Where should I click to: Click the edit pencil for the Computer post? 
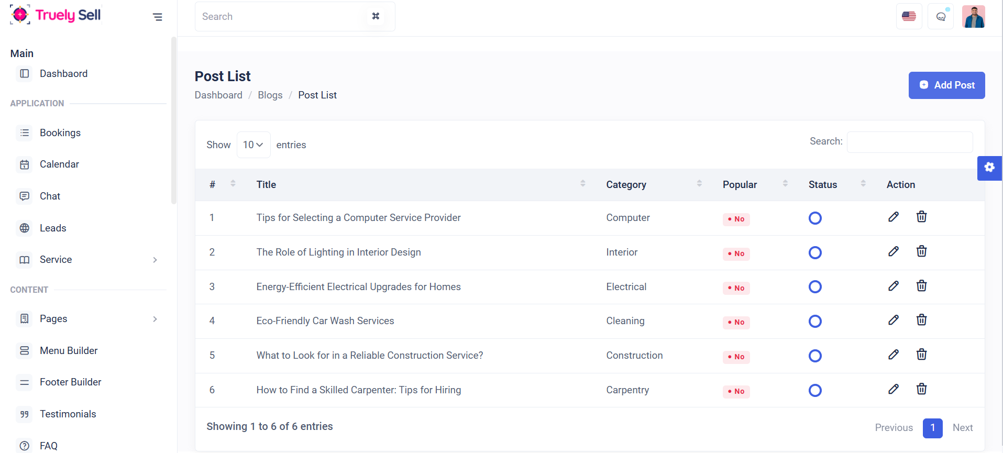(894, 217)
